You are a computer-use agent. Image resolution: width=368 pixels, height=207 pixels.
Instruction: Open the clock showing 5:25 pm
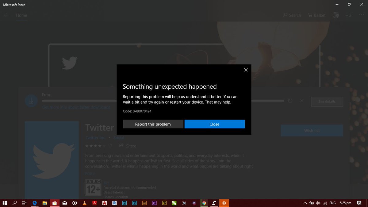346,203
